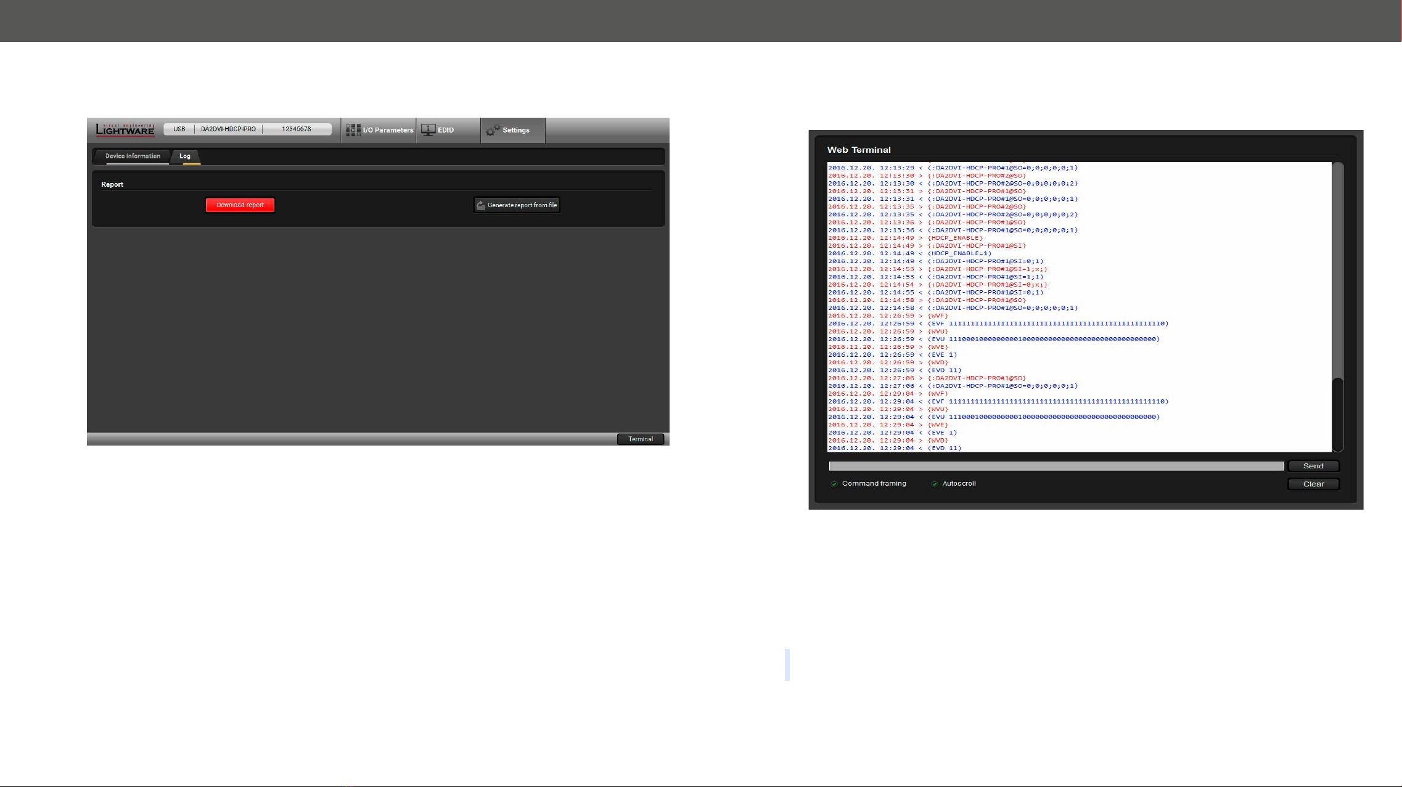Click the Web Terminal scrollbar thumb
The height and width of the screenshot is (787, 1402).
[x=1338, y=414]
